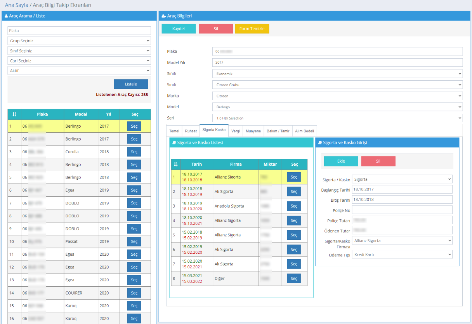
Task: Click Form Temizle button
Action: pyautogui.click(x=252, y=29)
